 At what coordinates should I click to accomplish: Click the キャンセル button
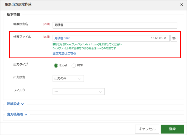point(147,129)
